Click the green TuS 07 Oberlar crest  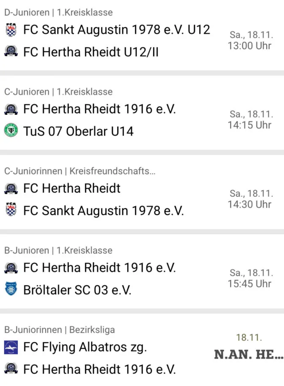[x=11, y=131]
